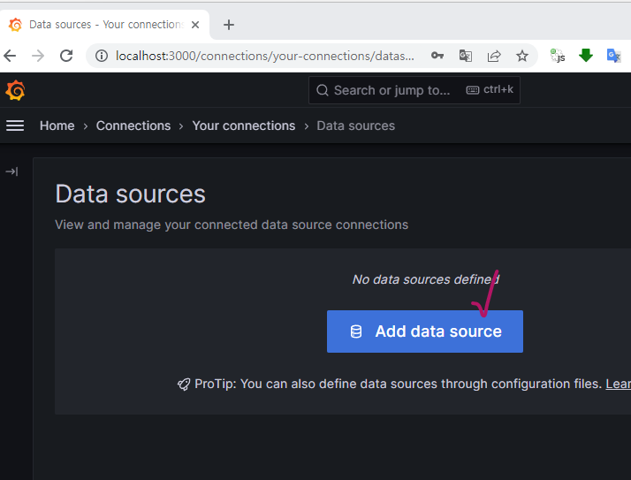The image size is (631, 480).
Task: Close the Data sources browser tab
Action: (195, 25)
